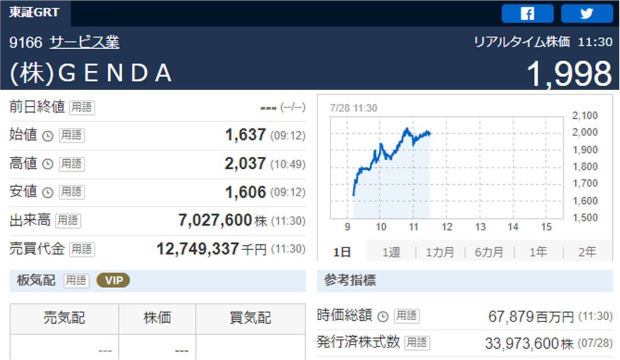Click the clock icon next to 安値
Image resolution: width=620 pixels, height=360 pixels.
pos(48,192)
